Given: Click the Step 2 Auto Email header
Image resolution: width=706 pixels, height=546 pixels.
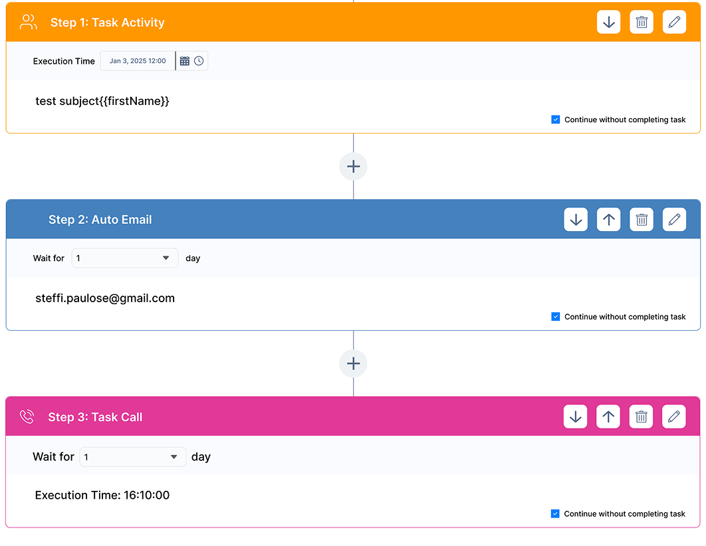Looking at the screenshot, I should coord(100,219).
